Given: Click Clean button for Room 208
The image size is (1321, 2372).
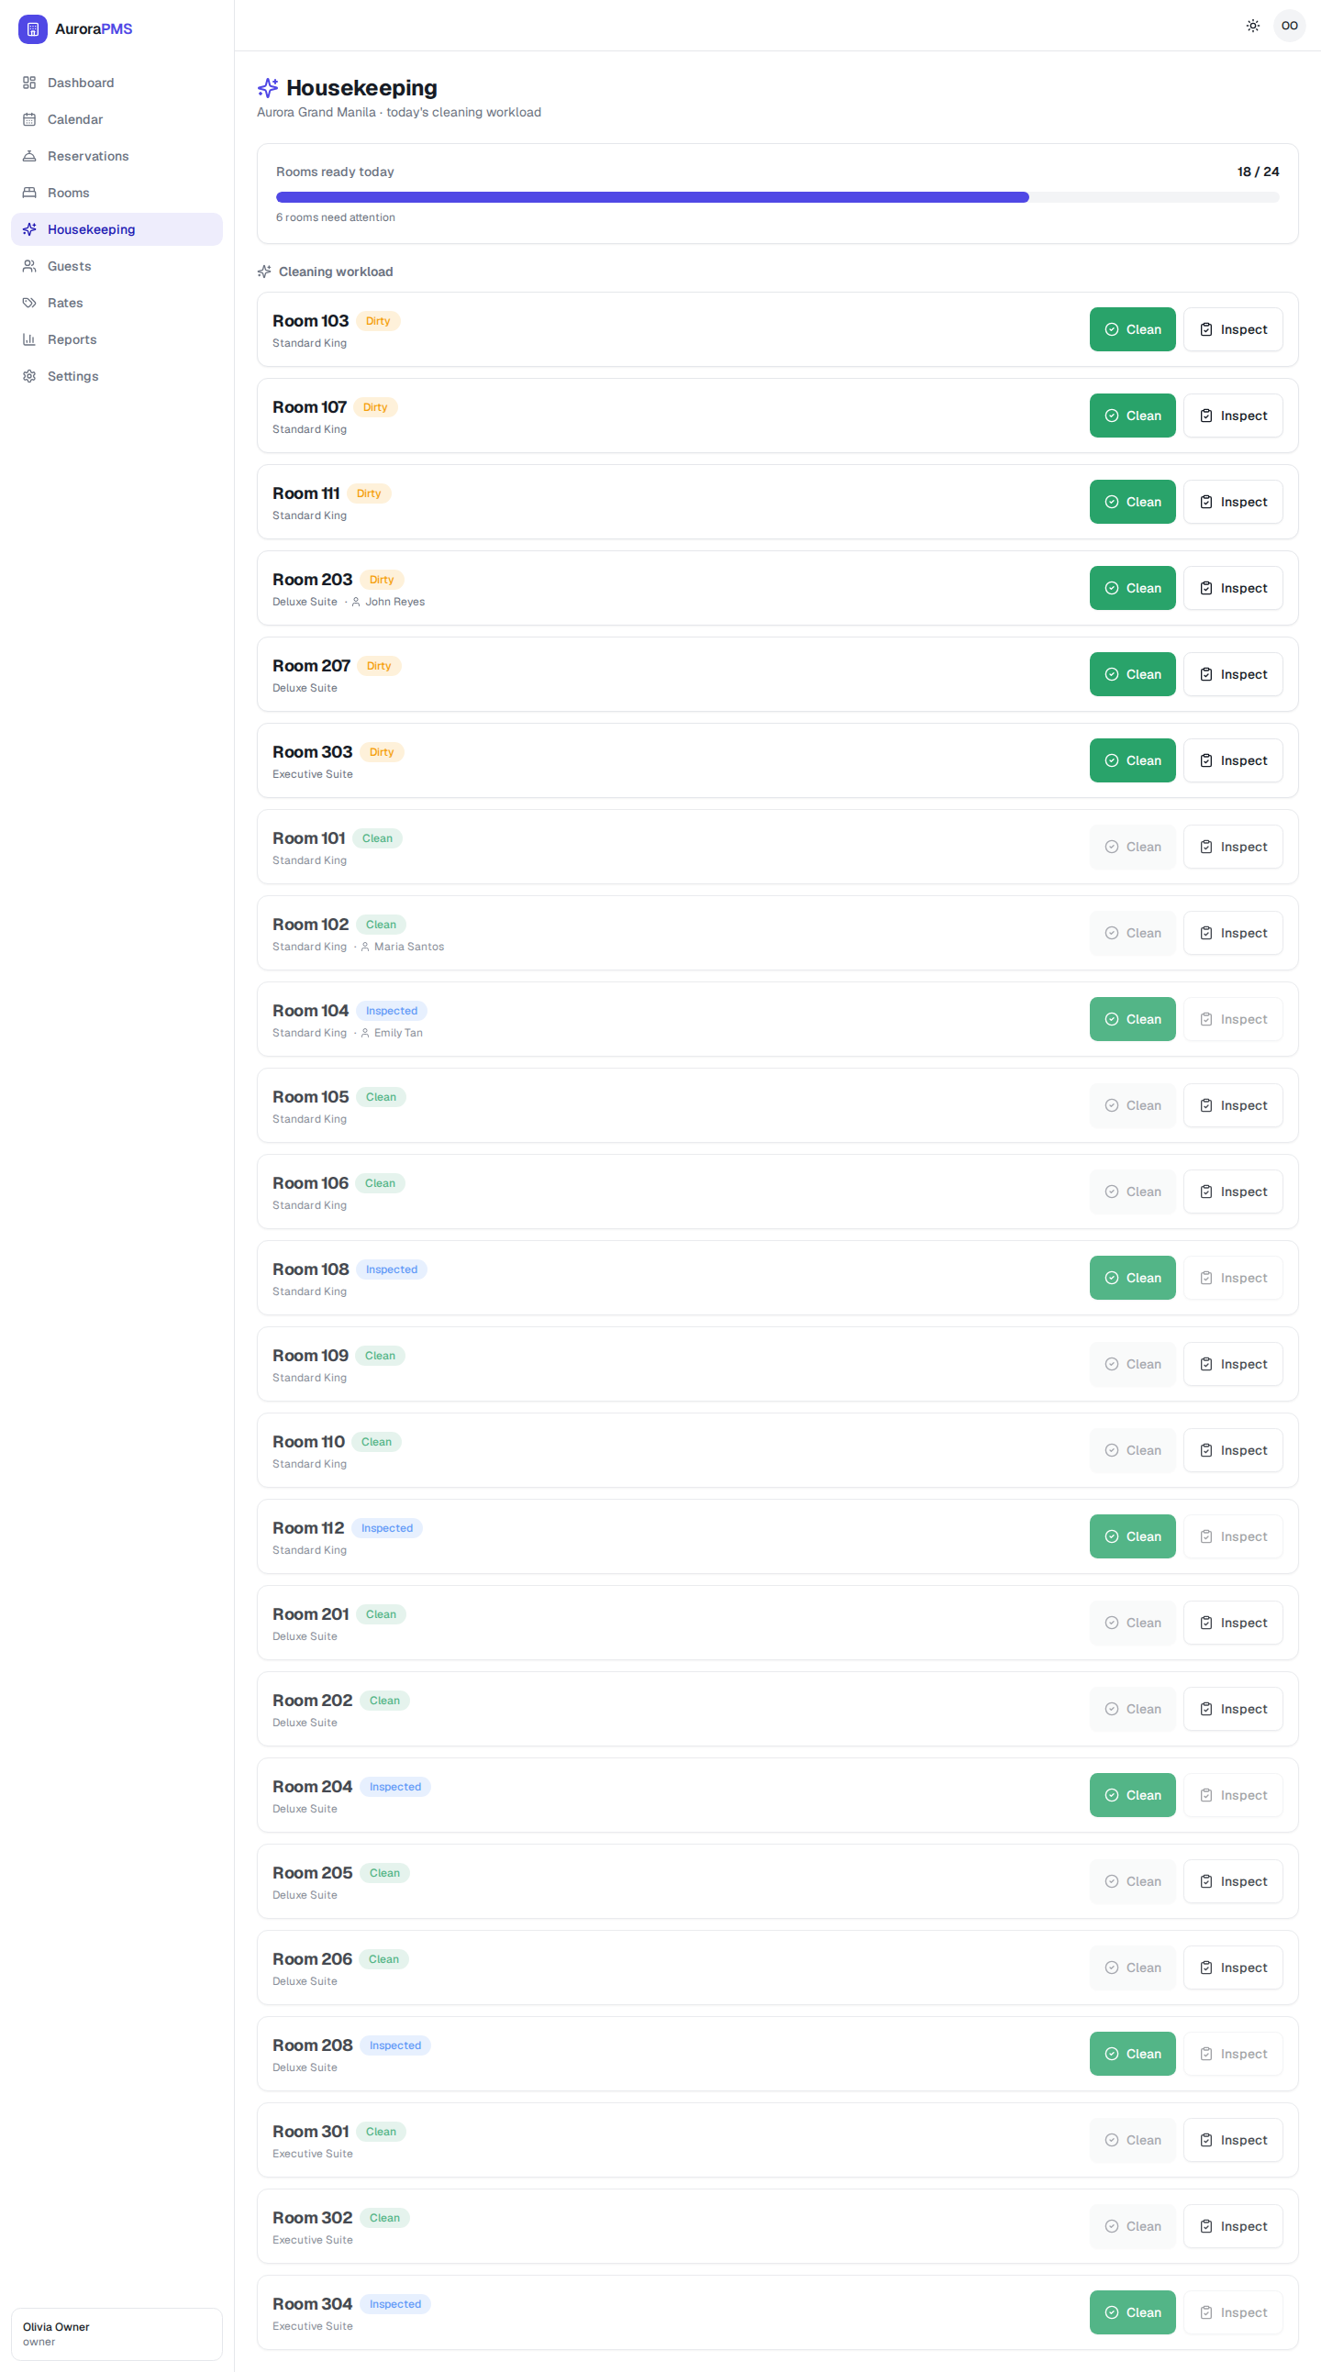Looking at the screenshot, I should pyautogui.click(x=1132, y=2055).
